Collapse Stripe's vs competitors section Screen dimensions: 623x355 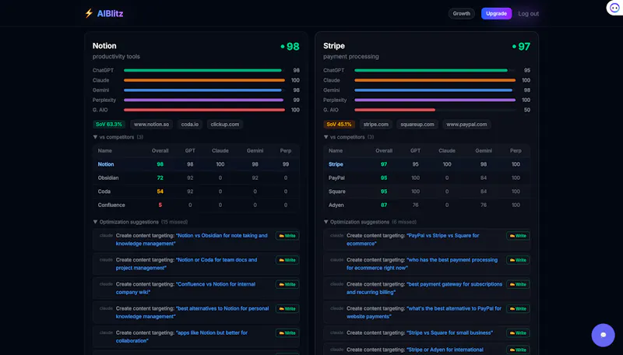coord(348,137)
